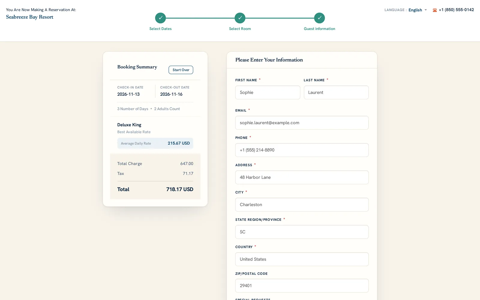Image resolution: width=480 pixels, height=300 pixels.
Task: Click the Total Charge value 647.00
Action: 187,163
